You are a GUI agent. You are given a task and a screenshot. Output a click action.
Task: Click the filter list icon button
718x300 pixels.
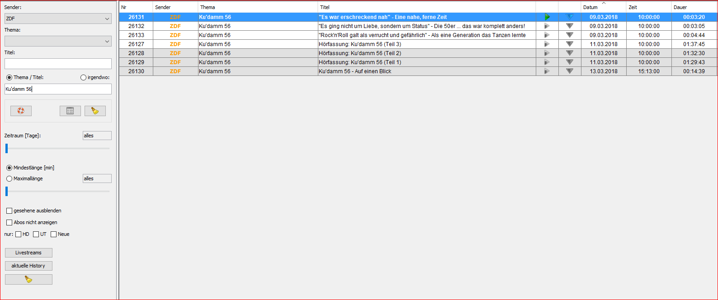pyautogui.click(x=70, y=111)
